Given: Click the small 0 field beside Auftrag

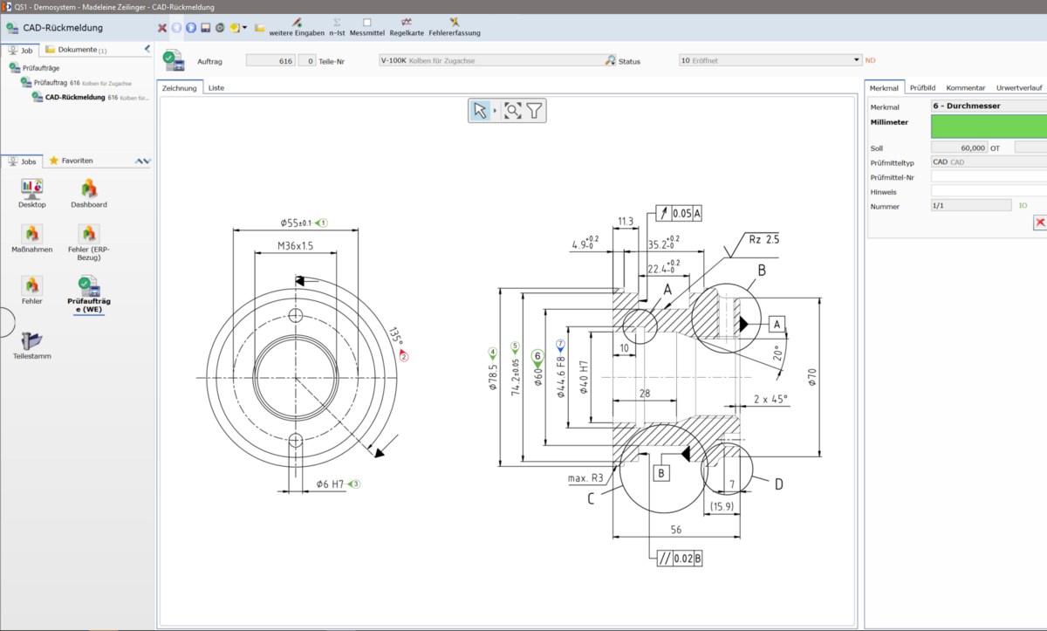Looking at the screenshot, I should pyautogui.click(x=307, y=61).
